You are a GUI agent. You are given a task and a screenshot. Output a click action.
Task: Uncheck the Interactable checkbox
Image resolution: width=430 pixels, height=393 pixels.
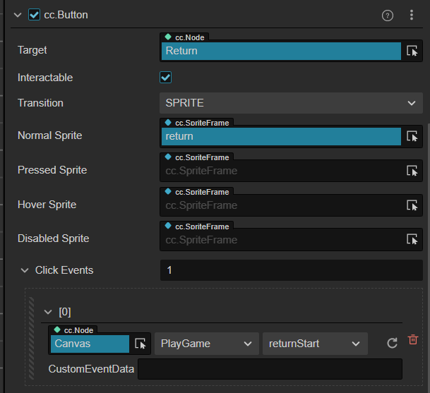166,78
